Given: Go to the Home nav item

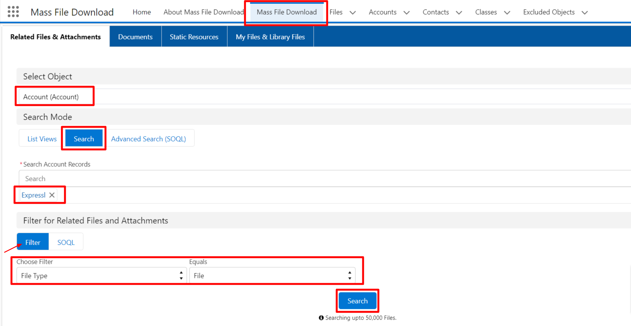Looking at the screenshot, I should (142, 12).
